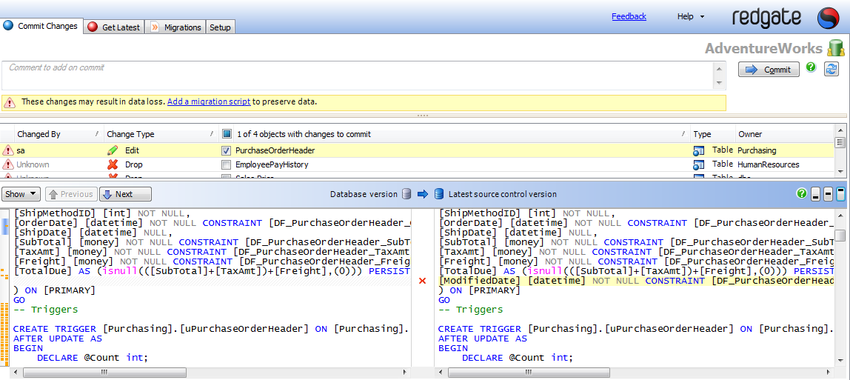Viewport: 850px width, 380px height.
Task: Click the highlighted ModifiedDate line in right pane
Action: (635, 281)
